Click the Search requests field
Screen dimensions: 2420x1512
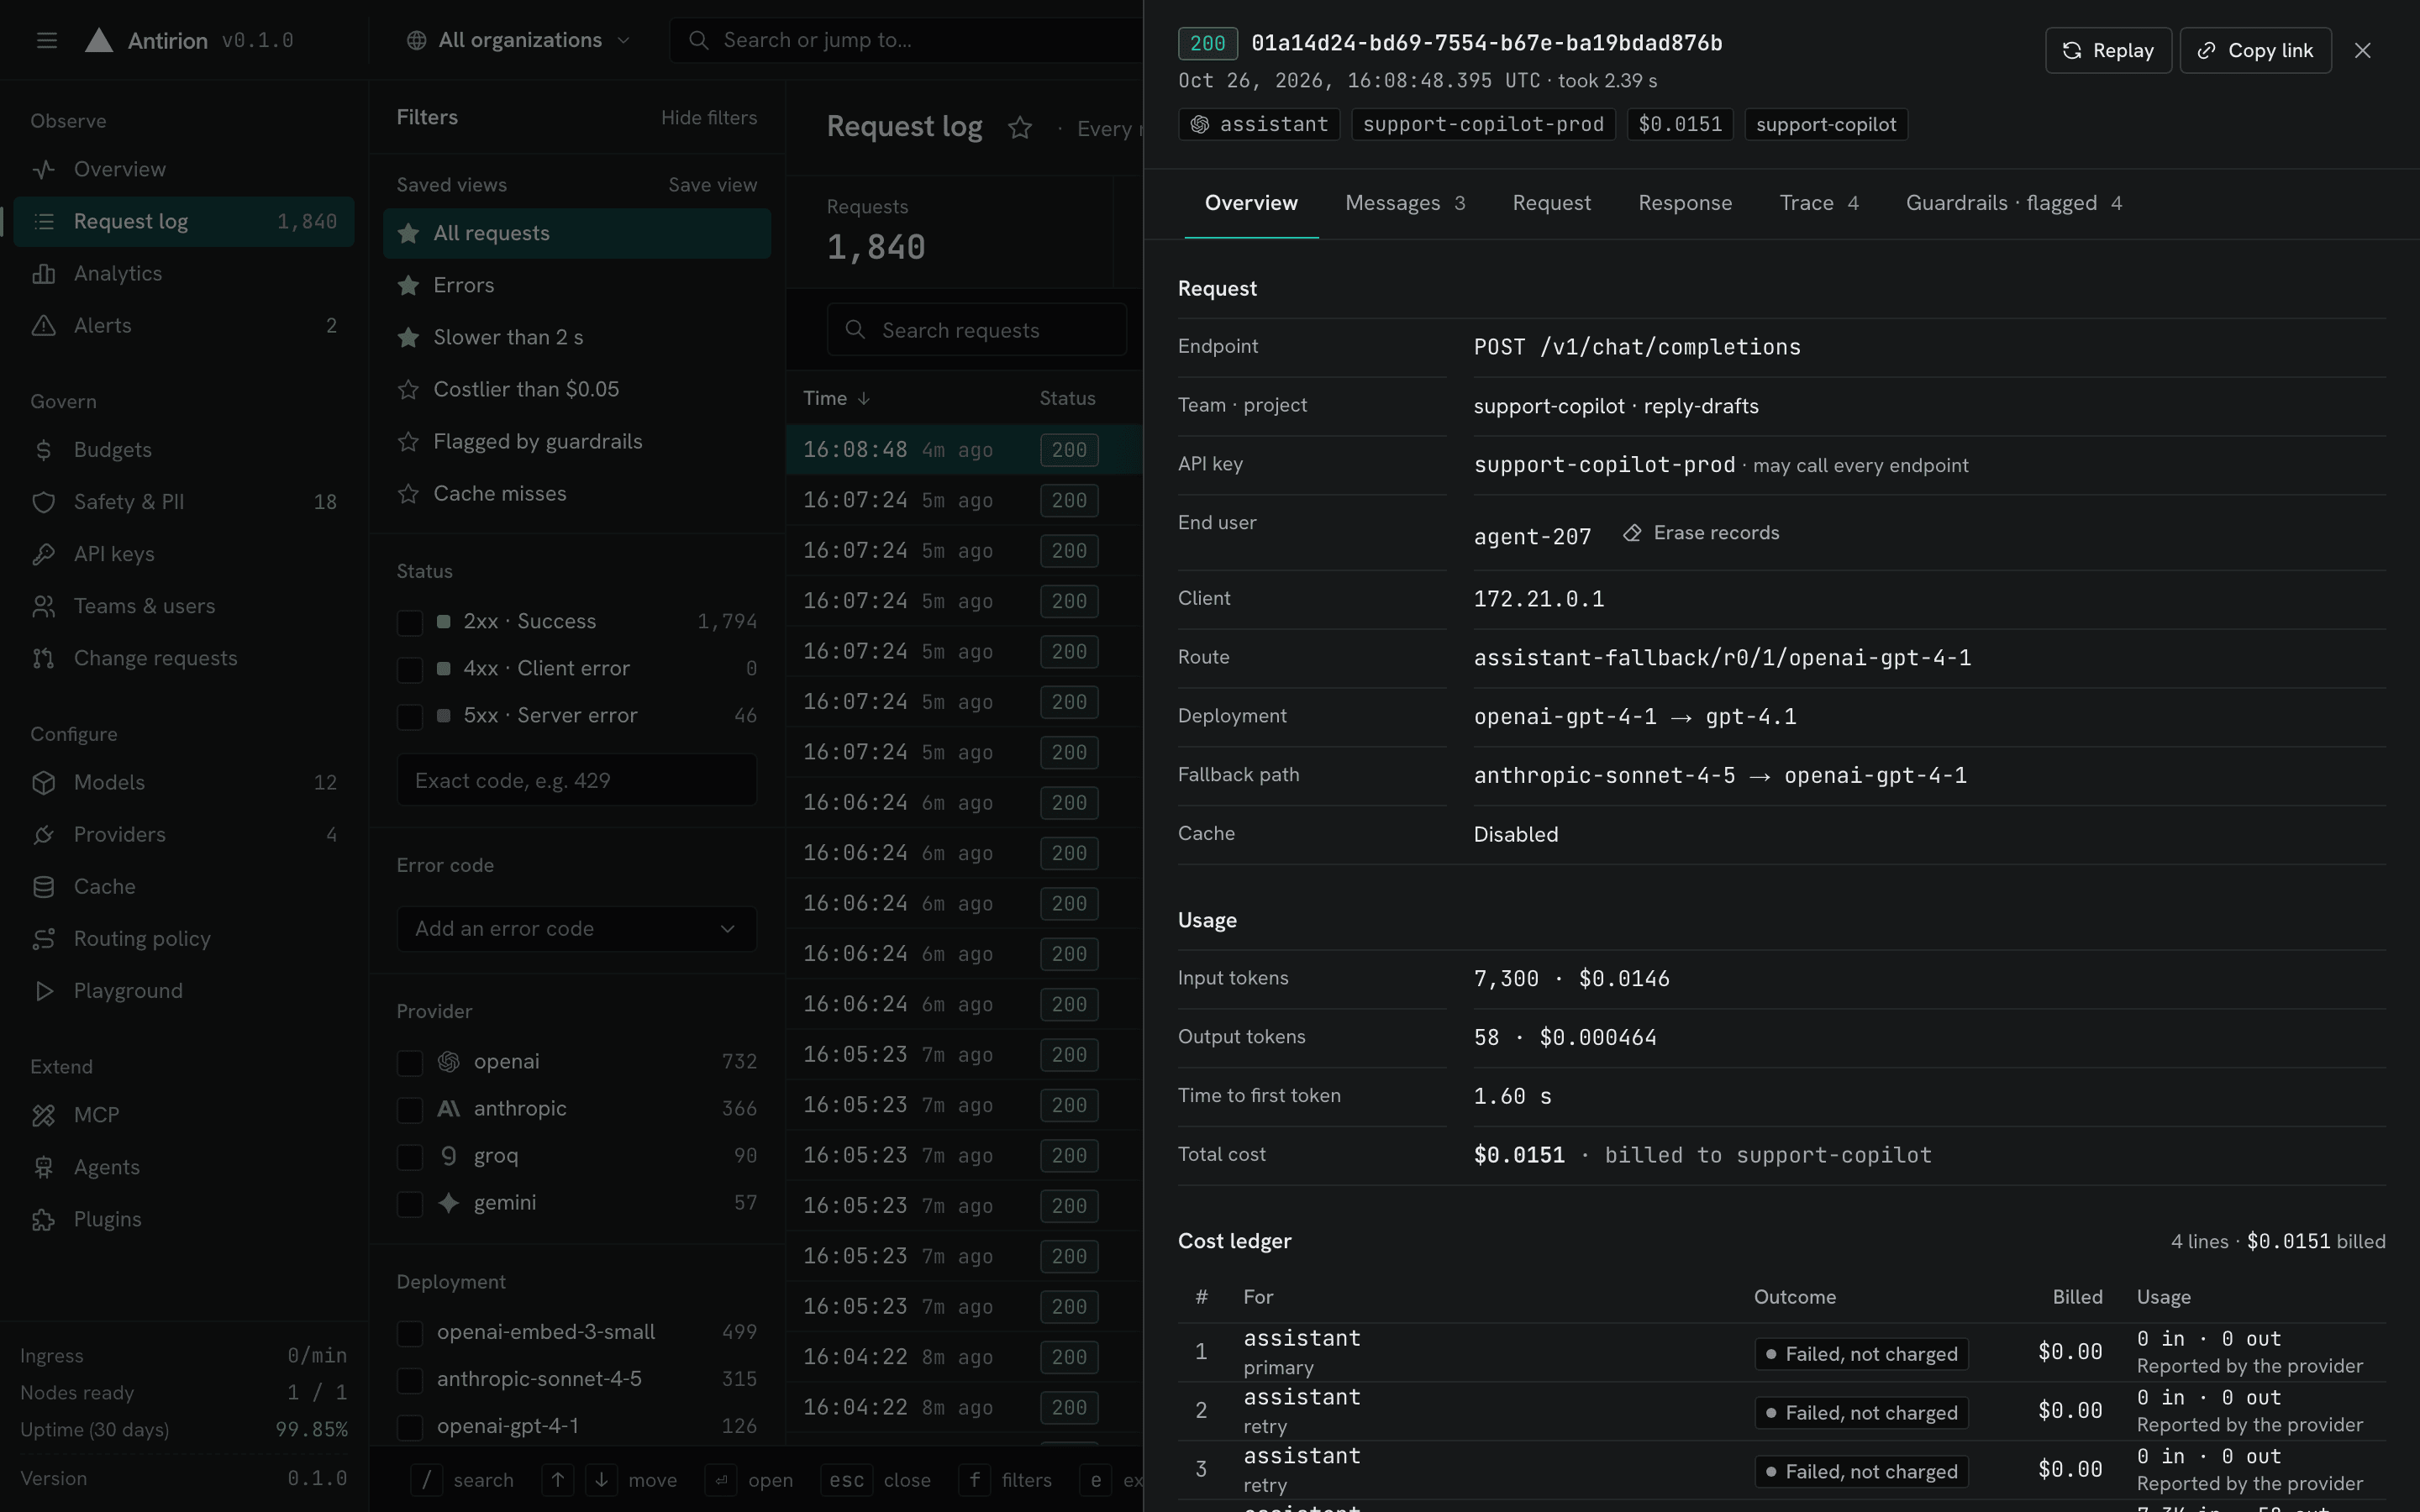pos(977,330)
